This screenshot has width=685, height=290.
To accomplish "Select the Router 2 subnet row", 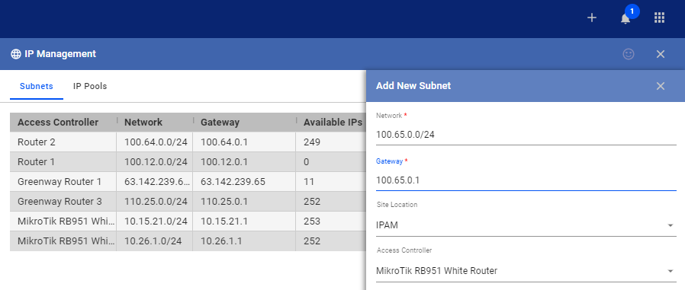I will point(188,142).
